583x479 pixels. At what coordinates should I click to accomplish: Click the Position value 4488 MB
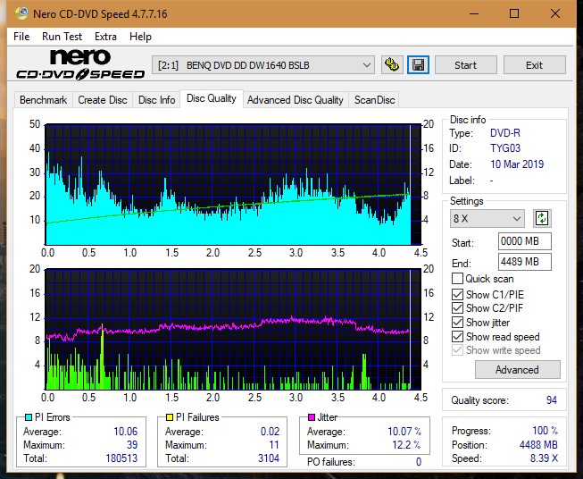click(538, 445)
